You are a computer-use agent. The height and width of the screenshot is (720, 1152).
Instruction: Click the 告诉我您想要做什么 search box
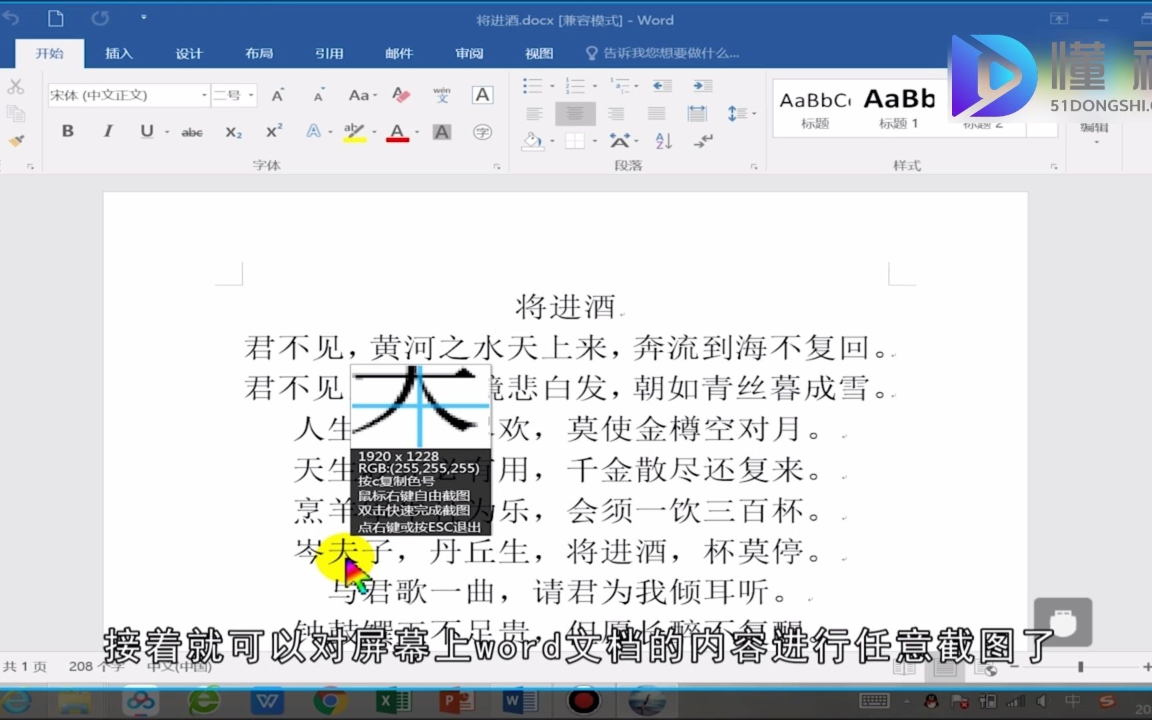[663, 53]
